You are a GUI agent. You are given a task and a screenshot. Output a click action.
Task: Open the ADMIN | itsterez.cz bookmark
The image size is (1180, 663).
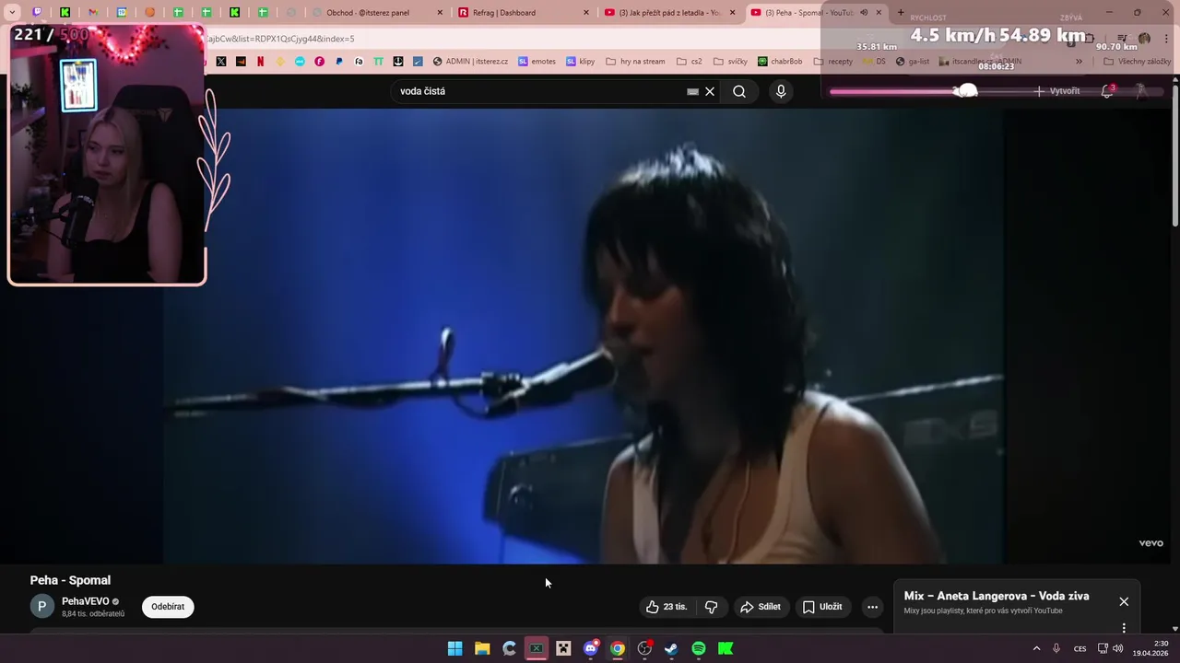point(470,62)
